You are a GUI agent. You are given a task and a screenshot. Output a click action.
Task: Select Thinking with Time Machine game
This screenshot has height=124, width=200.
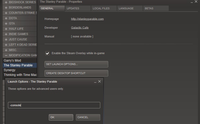20,75
